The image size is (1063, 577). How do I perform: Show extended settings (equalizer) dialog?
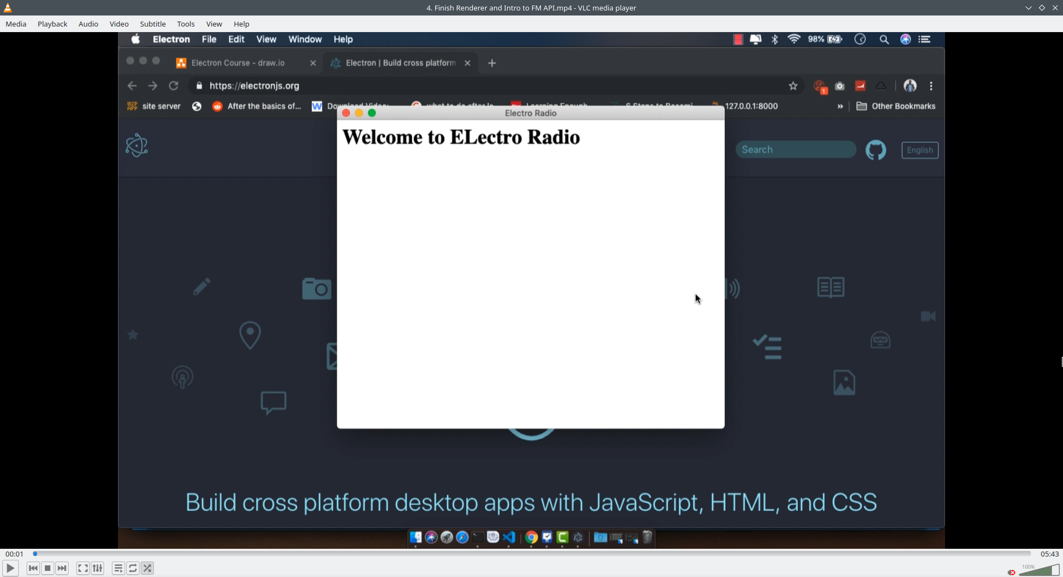pyautogui.click(x=97, y=568)
